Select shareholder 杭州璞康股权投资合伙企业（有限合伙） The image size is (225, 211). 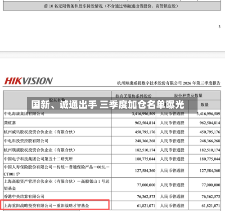tap(40, 150)
